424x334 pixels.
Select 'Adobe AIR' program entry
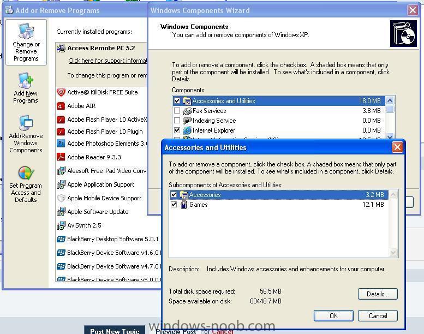tap(81, 106)
